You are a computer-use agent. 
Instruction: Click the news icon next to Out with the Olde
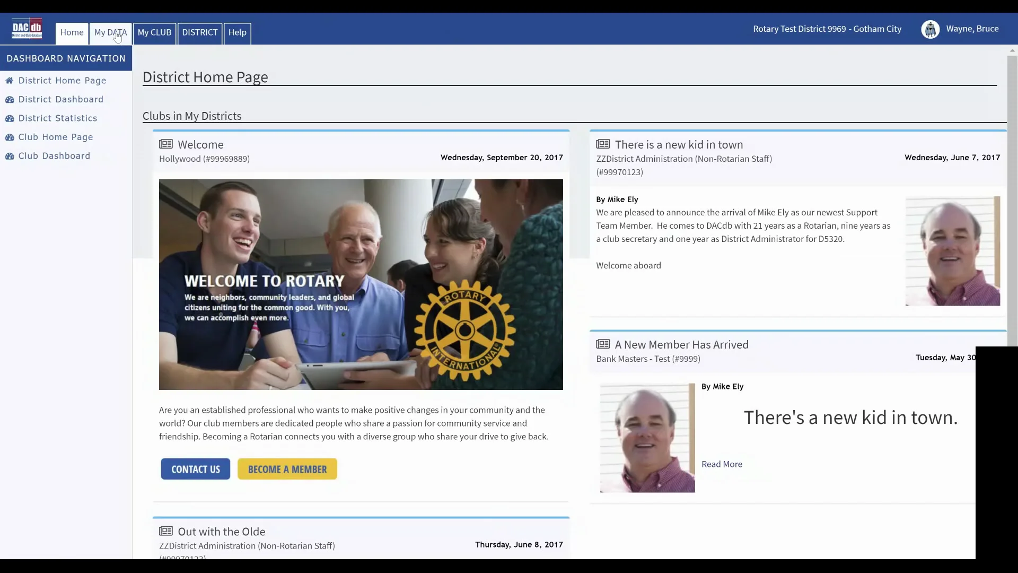[x=166, y=531]
